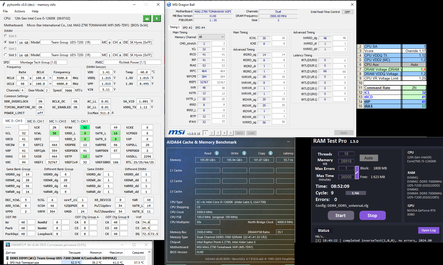The image size is (443, 265).
Task: Click the cycle progress bar showing 1/66
Action: point(355,193)
